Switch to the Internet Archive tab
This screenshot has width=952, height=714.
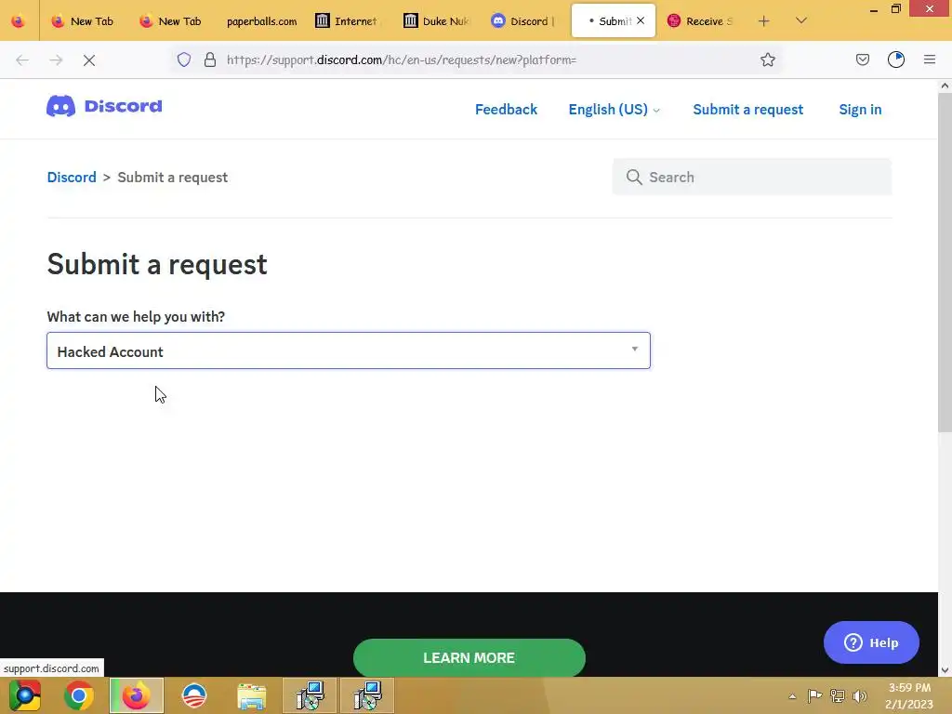tap(347, 21)
